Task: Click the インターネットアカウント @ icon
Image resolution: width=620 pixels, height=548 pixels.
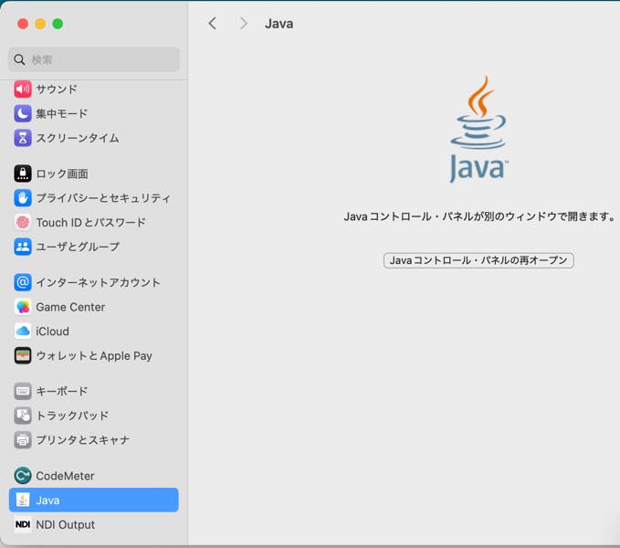Action: pos(23,282)
